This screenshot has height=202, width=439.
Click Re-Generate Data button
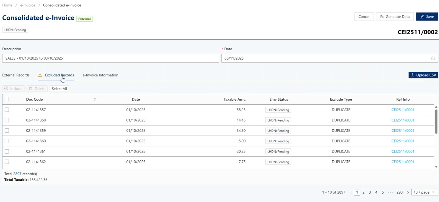pyautogui.click(x=395, y=17)
